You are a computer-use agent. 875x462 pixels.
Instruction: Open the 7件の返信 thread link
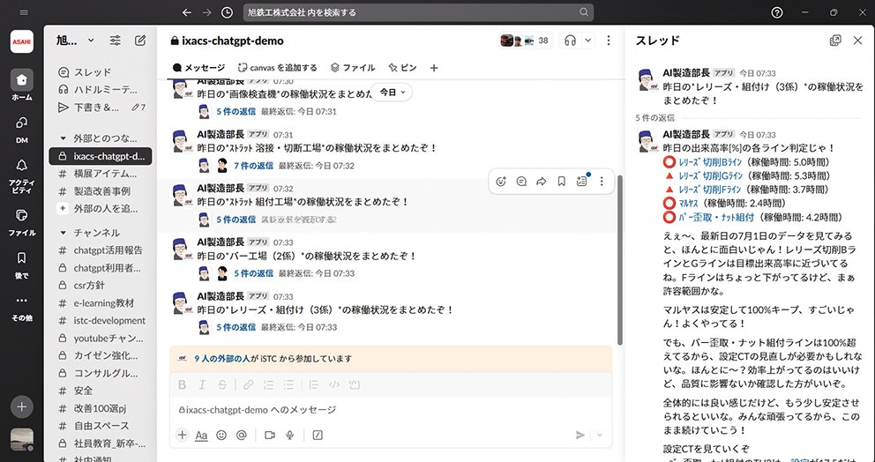252,166
